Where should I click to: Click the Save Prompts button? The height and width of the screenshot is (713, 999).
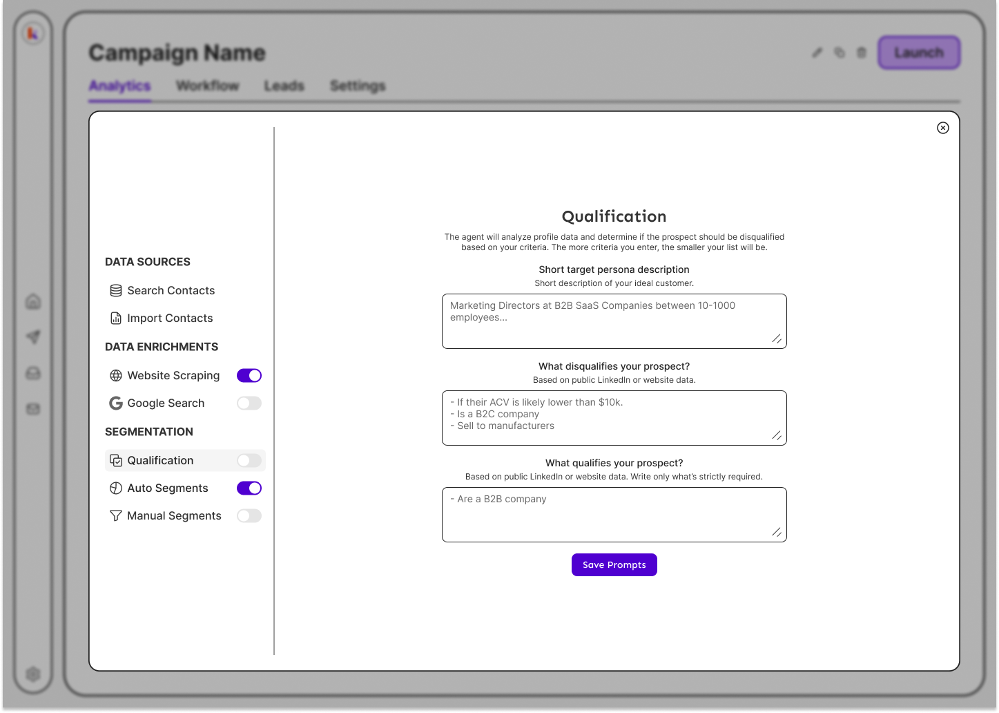(x=614, y=565)
